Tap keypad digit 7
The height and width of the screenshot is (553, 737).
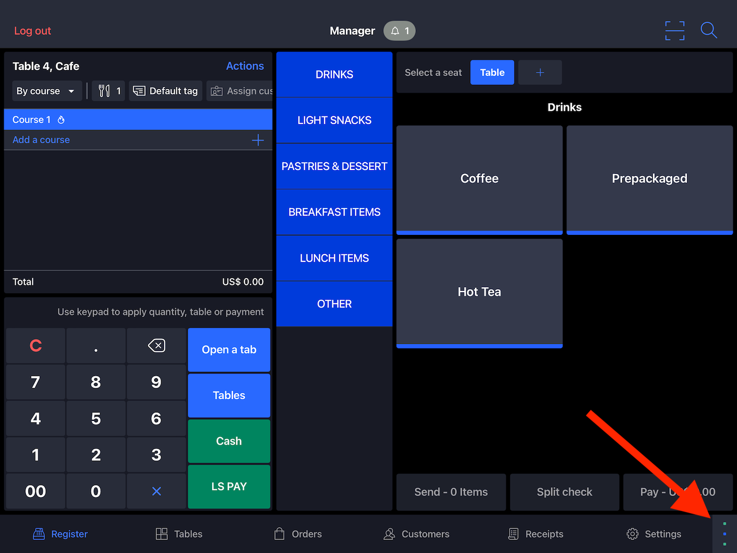pyautogui.click(x=36, y=382)
